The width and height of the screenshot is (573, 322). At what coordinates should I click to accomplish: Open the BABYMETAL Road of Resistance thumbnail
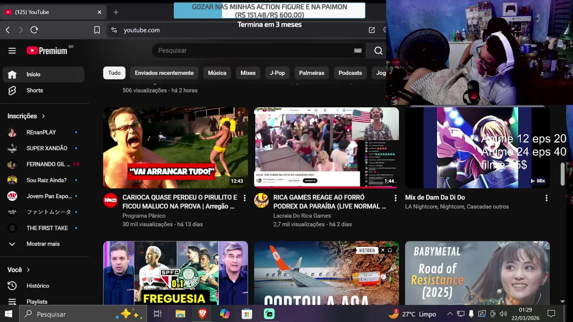[x=477, y=273]
